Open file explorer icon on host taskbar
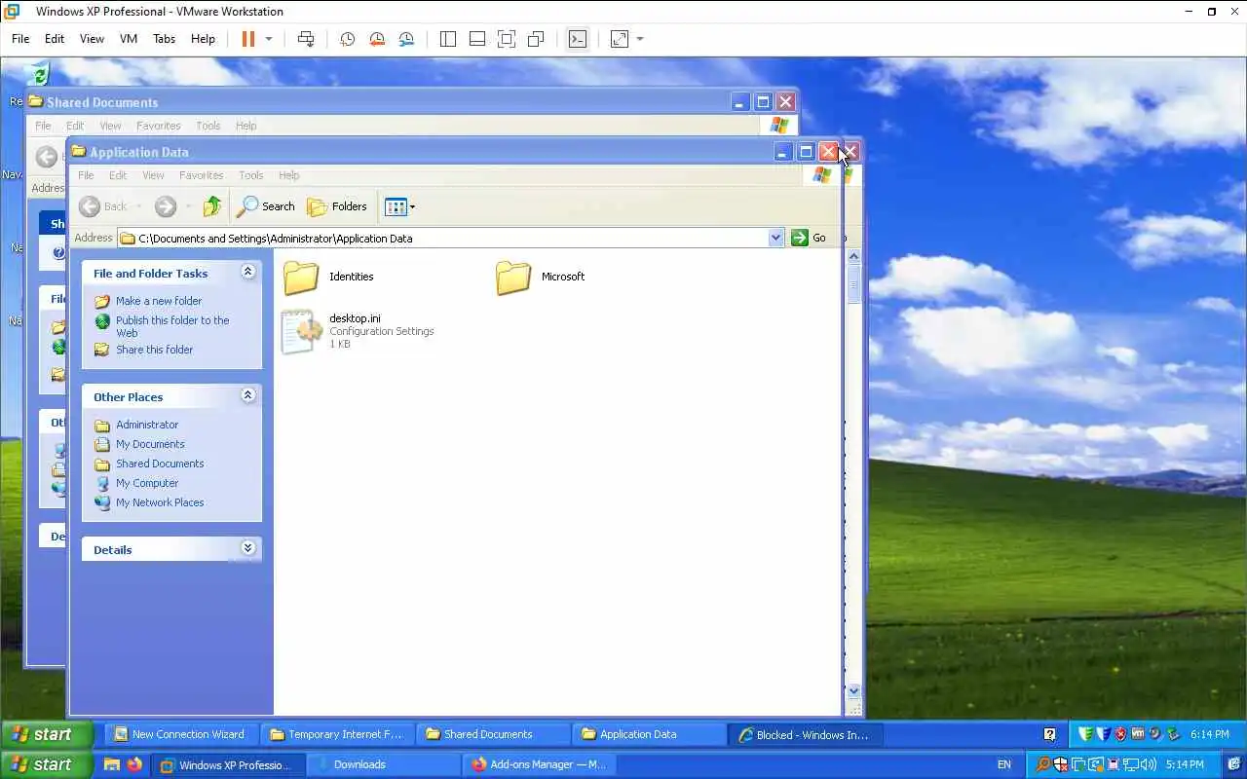The image size is (1247, 779). (x=111, y=764)
